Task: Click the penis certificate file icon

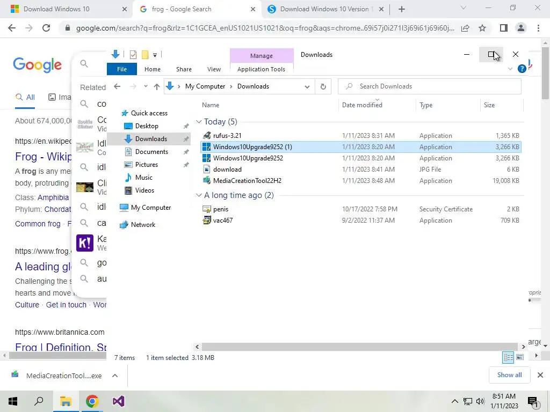Action: pyautogui.click(x=207, y=209)
